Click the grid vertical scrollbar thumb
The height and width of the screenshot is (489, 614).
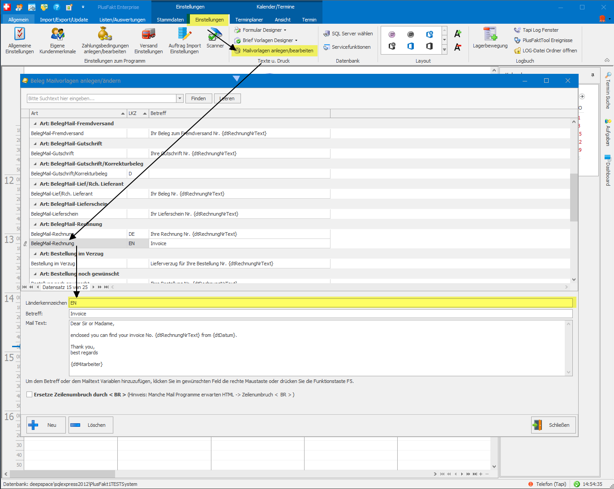(574, 197)
